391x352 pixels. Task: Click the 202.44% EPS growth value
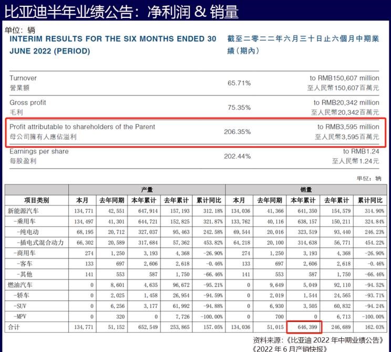pos(237,157)
